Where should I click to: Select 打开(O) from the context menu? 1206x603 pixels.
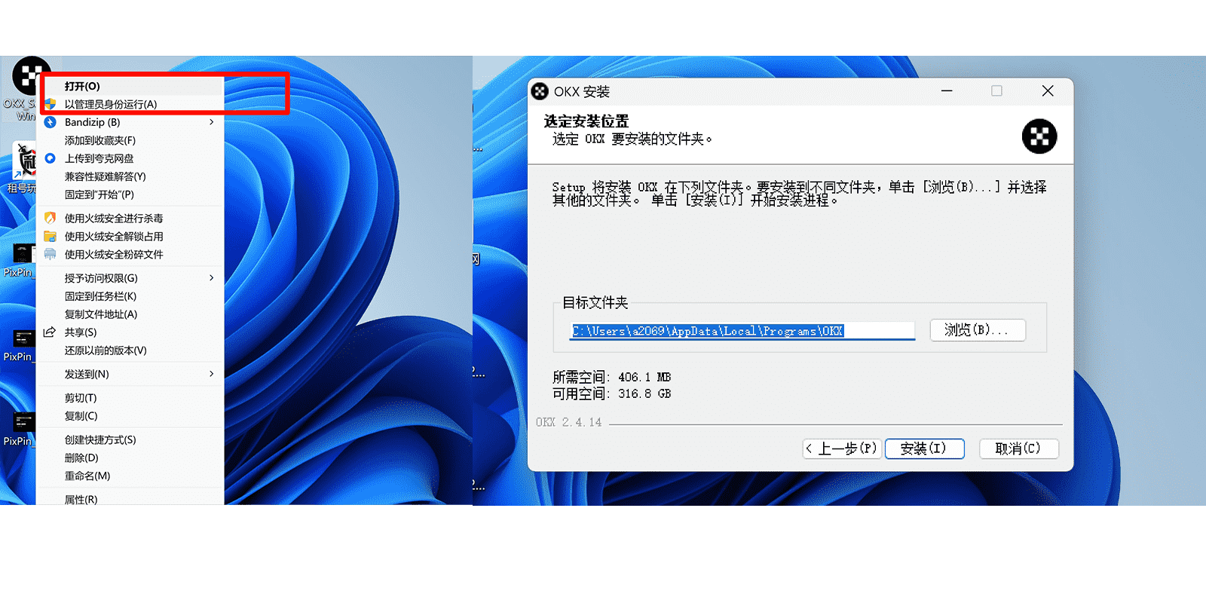click(x=82, y=86)
